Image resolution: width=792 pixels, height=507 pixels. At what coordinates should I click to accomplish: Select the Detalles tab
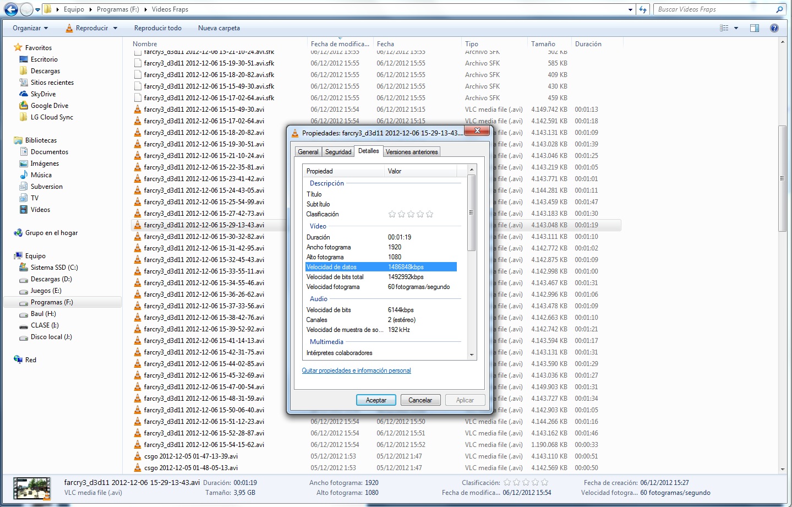coord(368,151)
